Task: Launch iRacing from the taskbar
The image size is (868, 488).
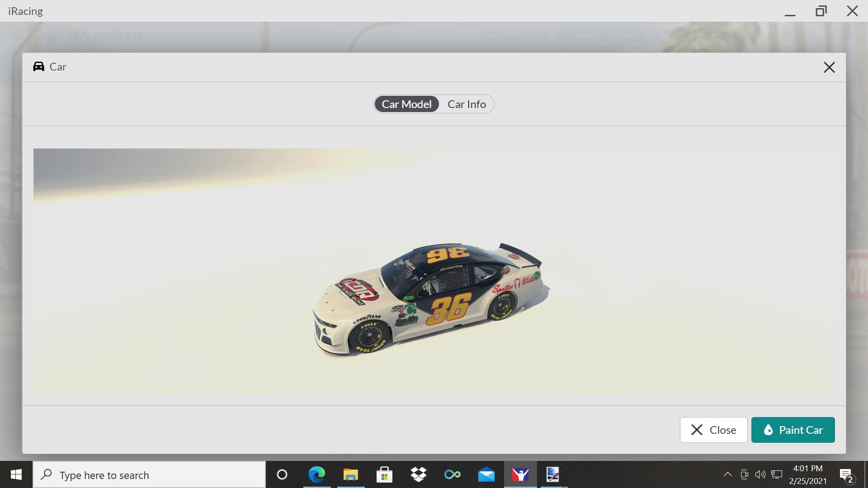Action: click(x=521, y=474)
